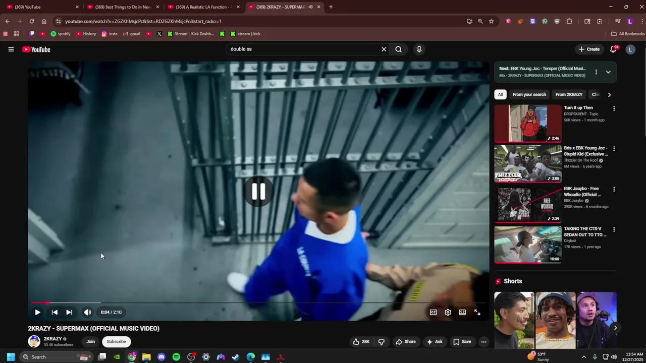Open Stream - Kick Dashboard bookmark
This screenshot has height=363, width=646.
(191, 34)
